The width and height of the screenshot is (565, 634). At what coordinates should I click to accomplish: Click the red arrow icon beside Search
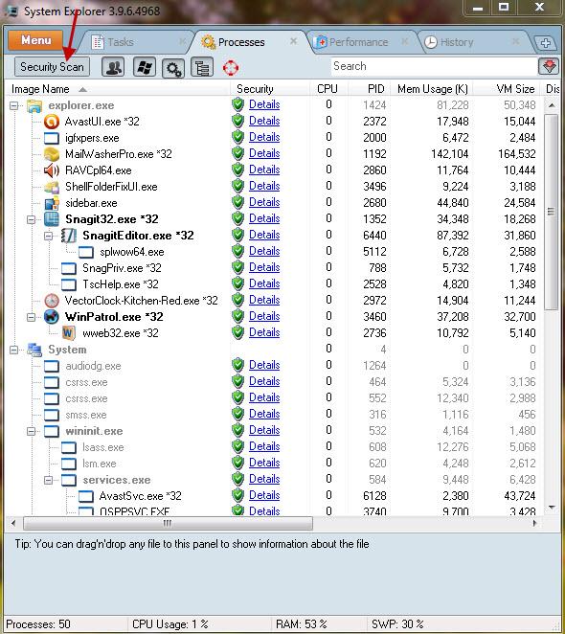pyautogui.click(x=549, y=66)
